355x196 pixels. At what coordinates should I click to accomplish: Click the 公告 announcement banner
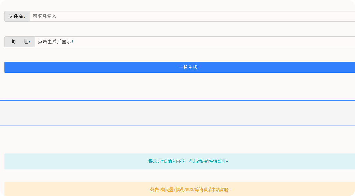[177, 190]
